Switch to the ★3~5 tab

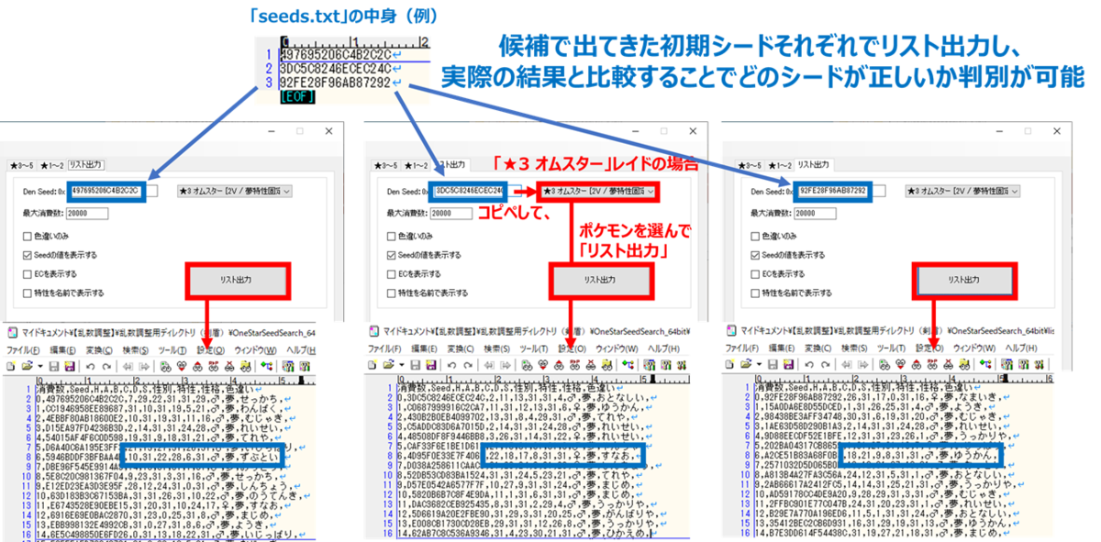(23, 165)
